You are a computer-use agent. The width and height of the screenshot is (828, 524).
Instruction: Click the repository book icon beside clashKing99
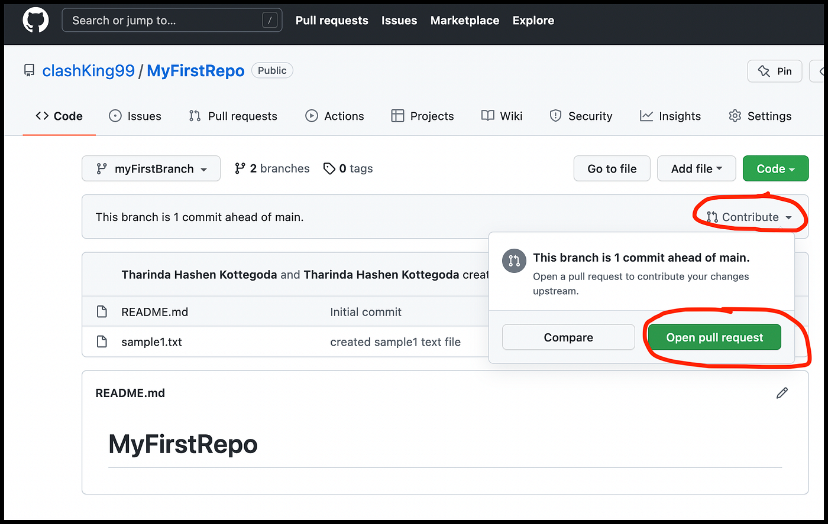pos(29,71)
